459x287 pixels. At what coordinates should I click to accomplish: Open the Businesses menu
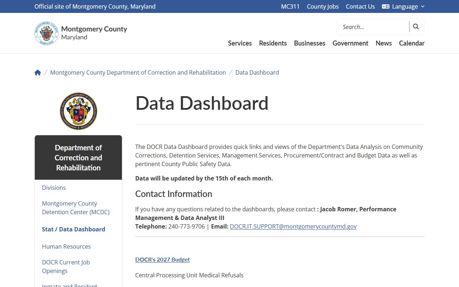(x=310, y=43)
